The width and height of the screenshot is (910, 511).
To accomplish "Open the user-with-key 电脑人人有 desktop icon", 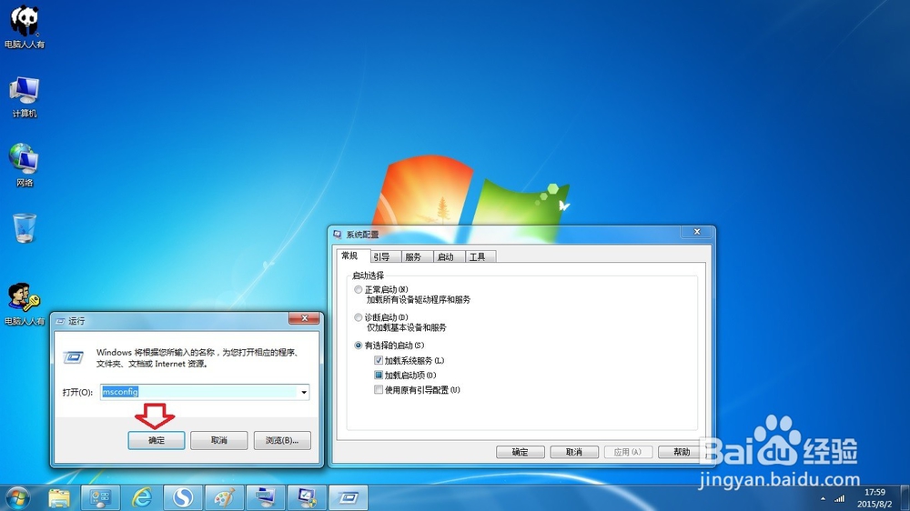I will (x=25, y=304).
